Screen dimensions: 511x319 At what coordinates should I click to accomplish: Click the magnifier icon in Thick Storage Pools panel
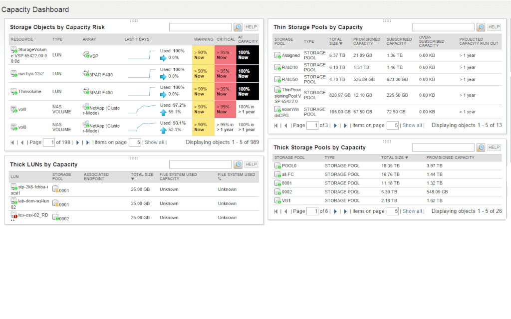[480, 147]
